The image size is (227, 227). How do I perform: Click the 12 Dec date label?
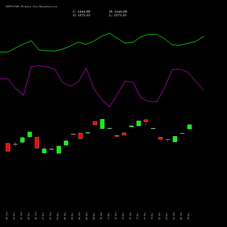(x=116, y=216)
